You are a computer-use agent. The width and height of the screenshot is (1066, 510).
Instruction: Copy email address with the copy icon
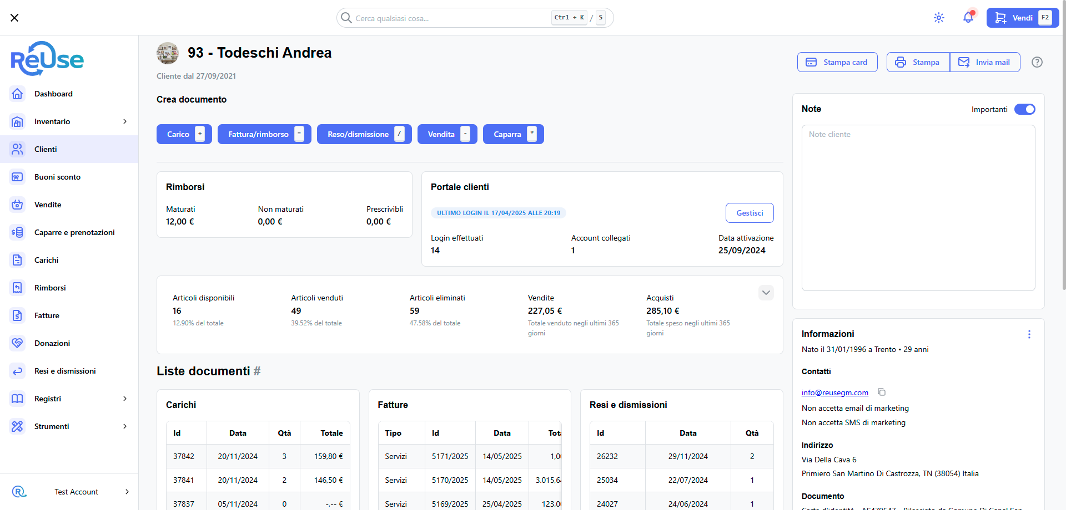click(882, 392)
